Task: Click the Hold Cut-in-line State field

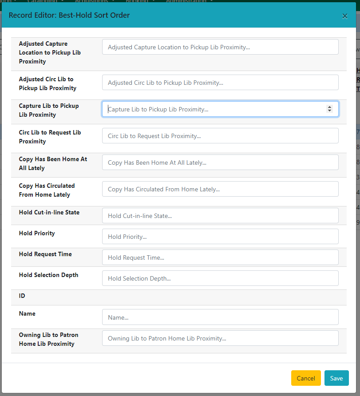Action: tap(220, 215)
